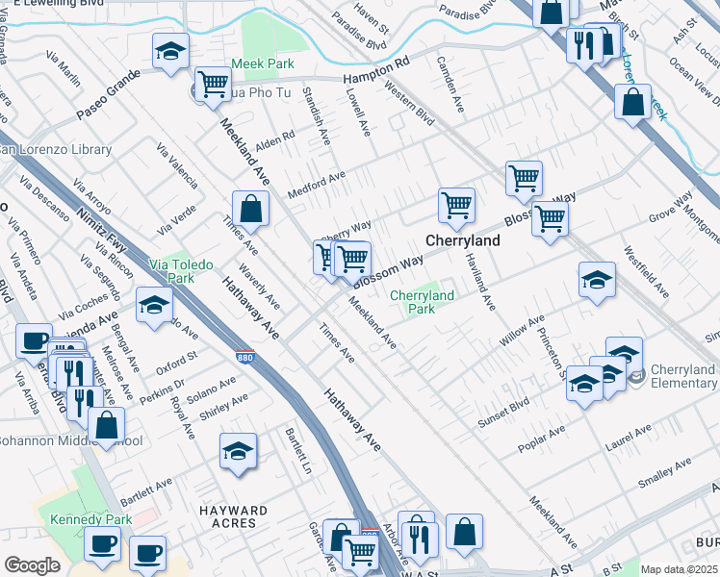The image size is (720, 577).
Task: Click the Hampton Rd street label
Action: point(376,69)
